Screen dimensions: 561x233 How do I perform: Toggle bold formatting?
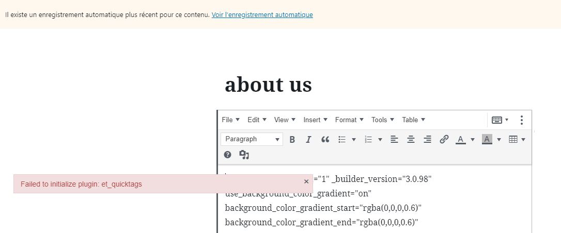tap(292, 139)
